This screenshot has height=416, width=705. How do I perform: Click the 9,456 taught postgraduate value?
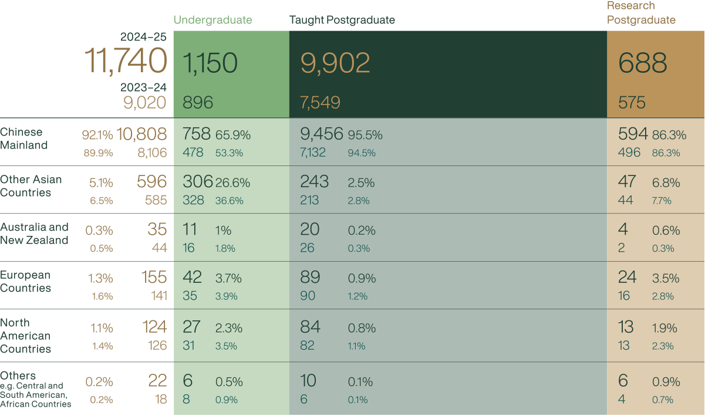[x=321, y=134]
